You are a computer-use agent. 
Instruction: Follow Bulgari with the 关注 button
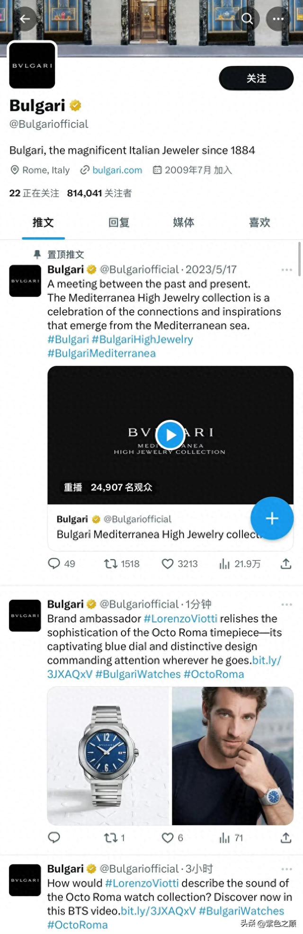pyautogui.click(x=256, y=78)
